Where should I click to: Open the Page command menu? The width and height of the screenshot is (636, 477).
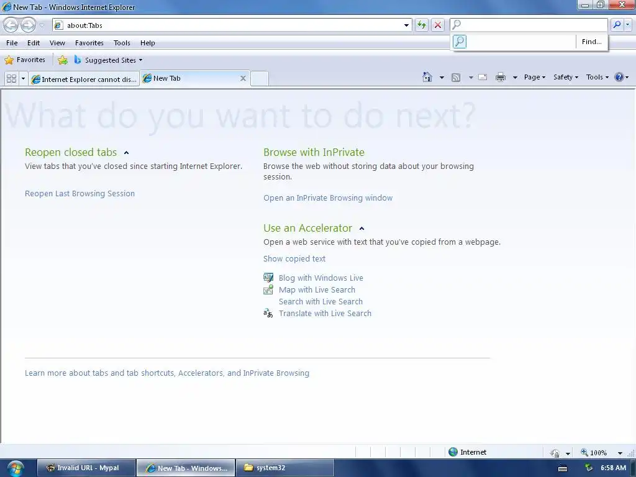535,77
